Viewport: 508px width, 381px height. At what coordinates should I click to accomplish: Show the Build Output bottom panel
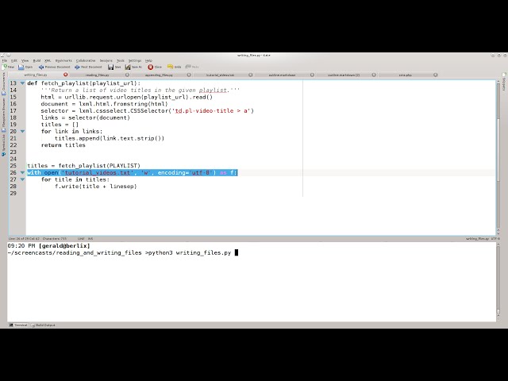tap(43, 325)
